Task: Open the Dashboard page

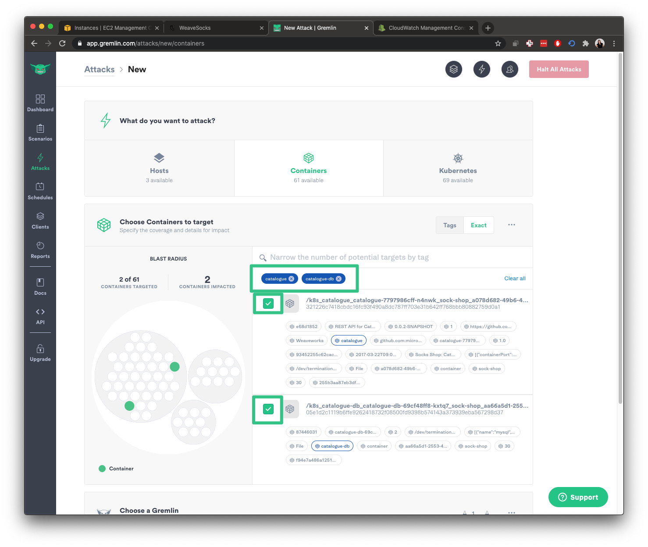Action: tap(40, 103)
